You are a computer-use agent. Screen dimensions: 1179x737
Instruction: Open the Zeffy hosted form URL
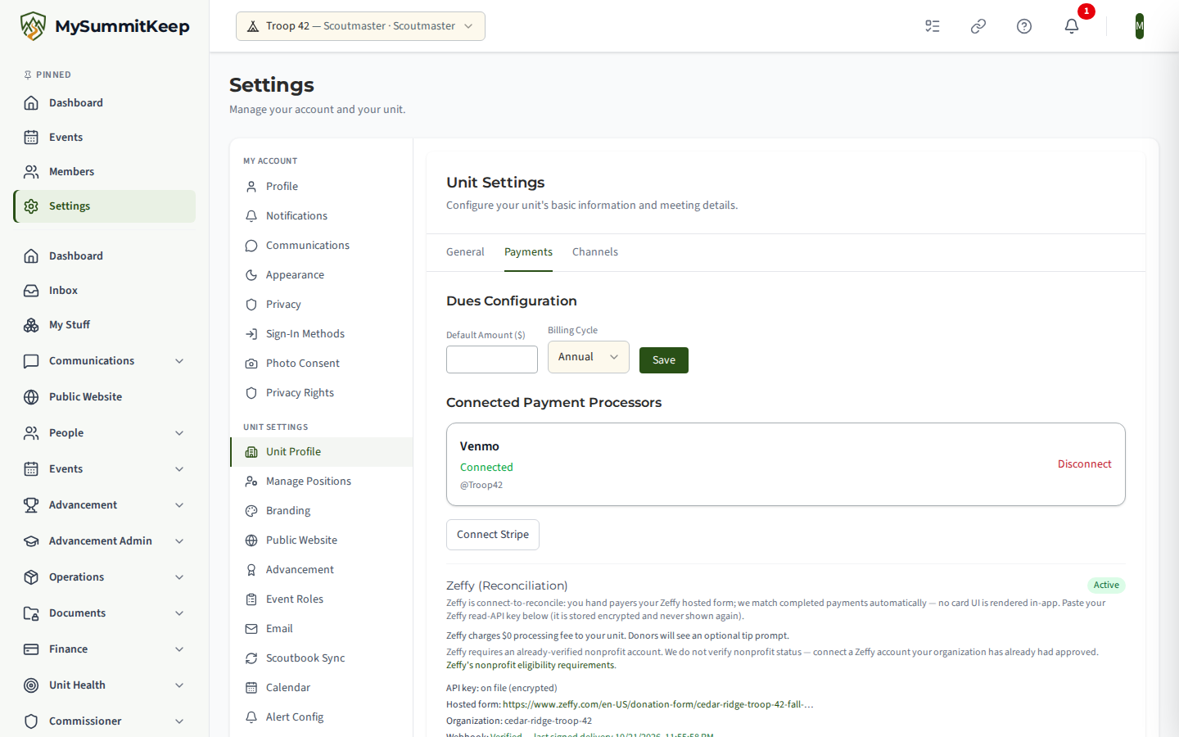(657, 704)
